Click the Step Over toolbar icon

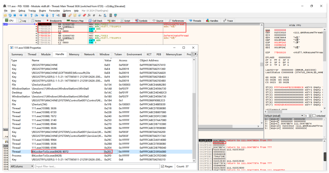[x=36, y=15]
